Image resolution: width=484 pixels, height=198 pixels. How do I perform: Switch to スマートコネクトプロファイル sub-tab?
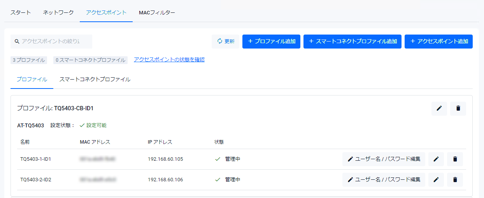tap(95, 80)
